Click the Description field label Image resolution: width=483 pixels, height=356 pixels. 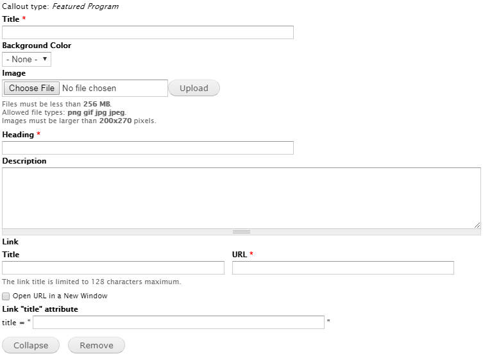click(24, 161)
